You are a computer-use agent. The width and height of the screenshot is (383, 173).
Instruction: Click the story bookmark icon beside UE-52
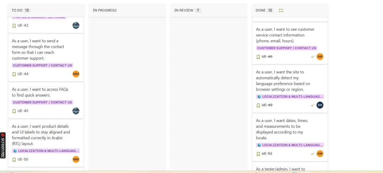click(x=258, y=154)
